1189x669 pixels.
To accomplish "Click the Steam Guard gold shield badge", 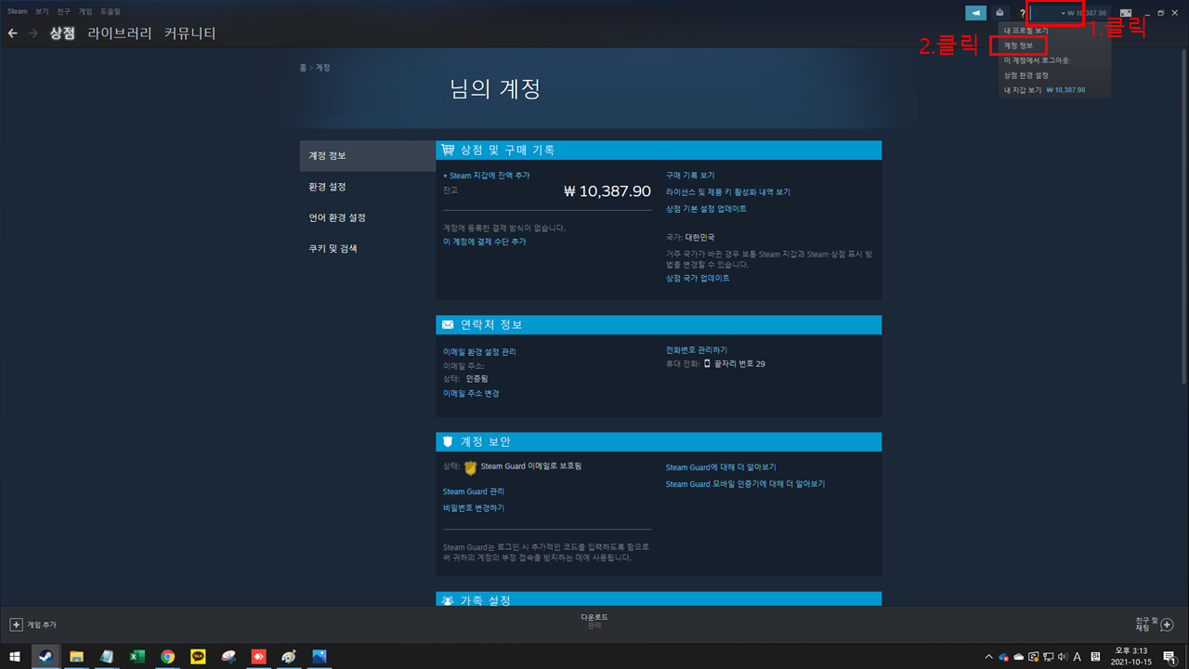I will click(470, 467).
